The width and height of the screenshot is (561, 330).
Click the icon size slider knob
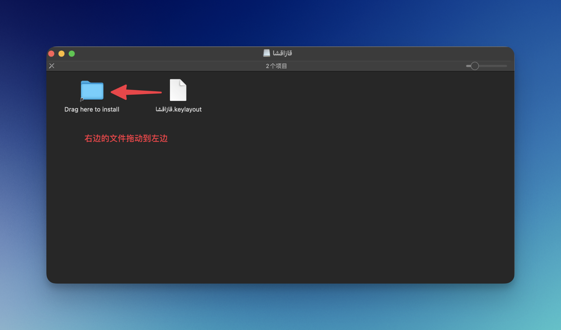(x=475, y=66)
